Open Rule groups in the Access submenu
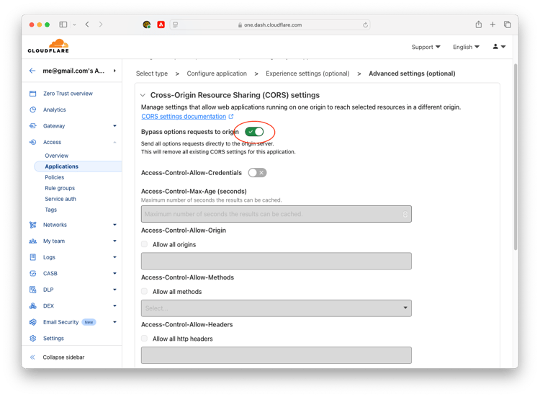The image size is (540, 397). point(60,188)
